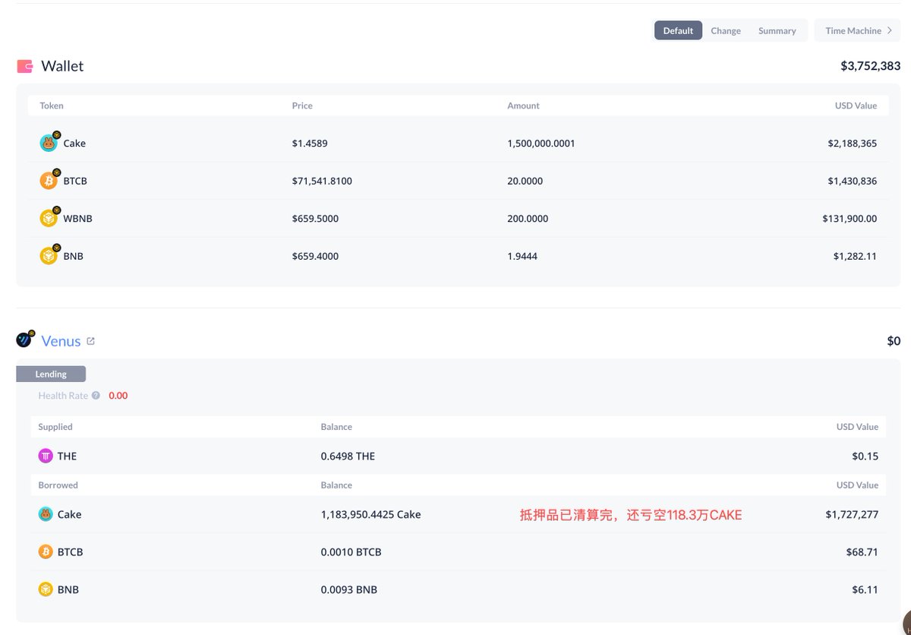Click the Cake value $2,188,365
Viewport: 911px width, 635px height.
(x=853, y=143)
